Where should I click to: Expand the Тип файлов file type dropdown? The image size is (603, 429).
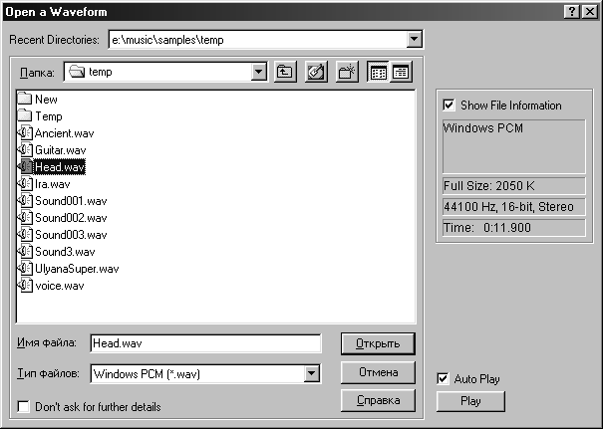click(312, 373)
